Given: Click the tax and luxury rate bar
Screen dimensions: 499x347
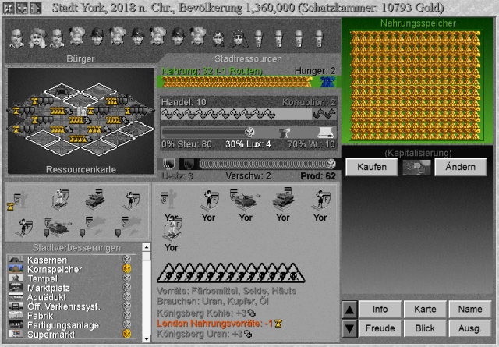Looking at the screenshot, I should click(249, 132).
